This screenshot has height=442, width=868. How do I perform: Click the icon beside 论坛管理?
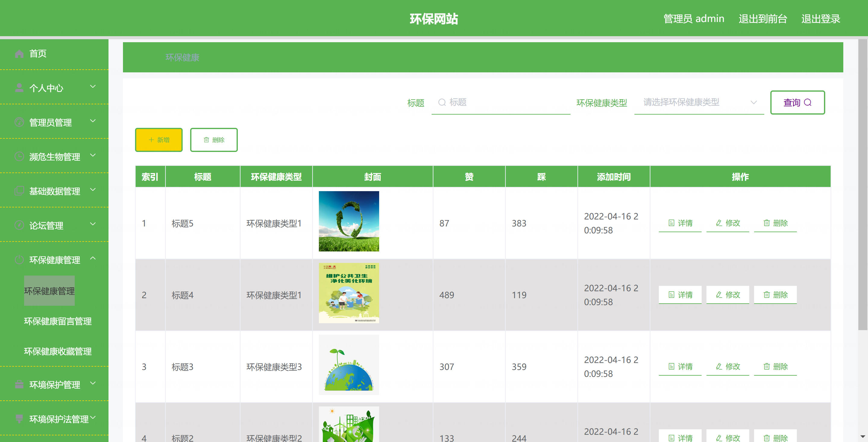[x=19, y=225]
